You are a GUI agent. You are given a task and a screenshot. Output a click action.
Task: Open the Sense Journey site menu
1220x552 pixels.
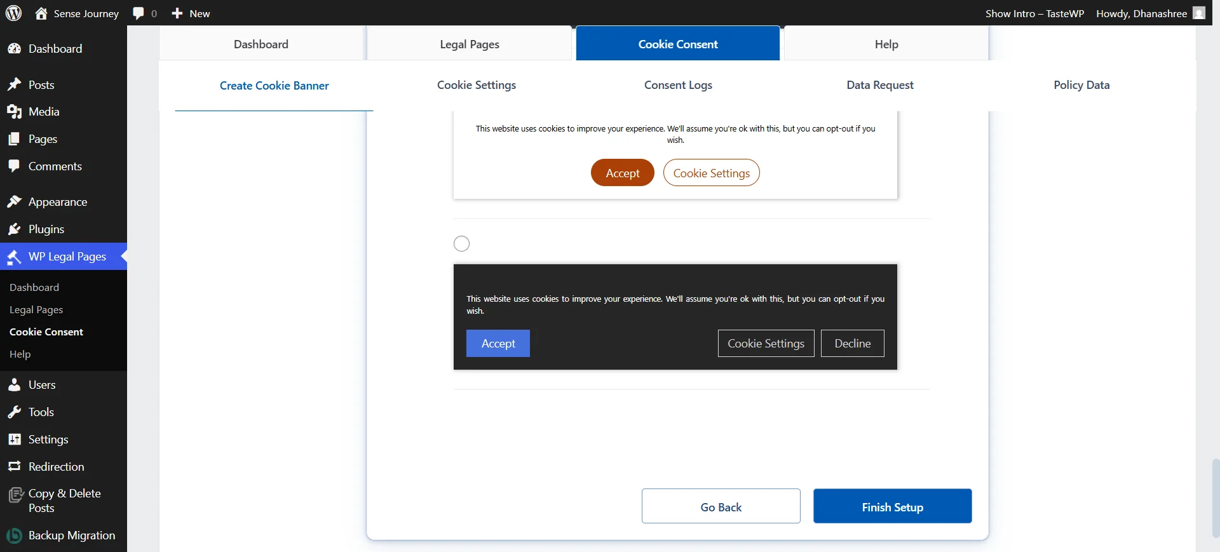pyautogui.click(x=77, y=13)
